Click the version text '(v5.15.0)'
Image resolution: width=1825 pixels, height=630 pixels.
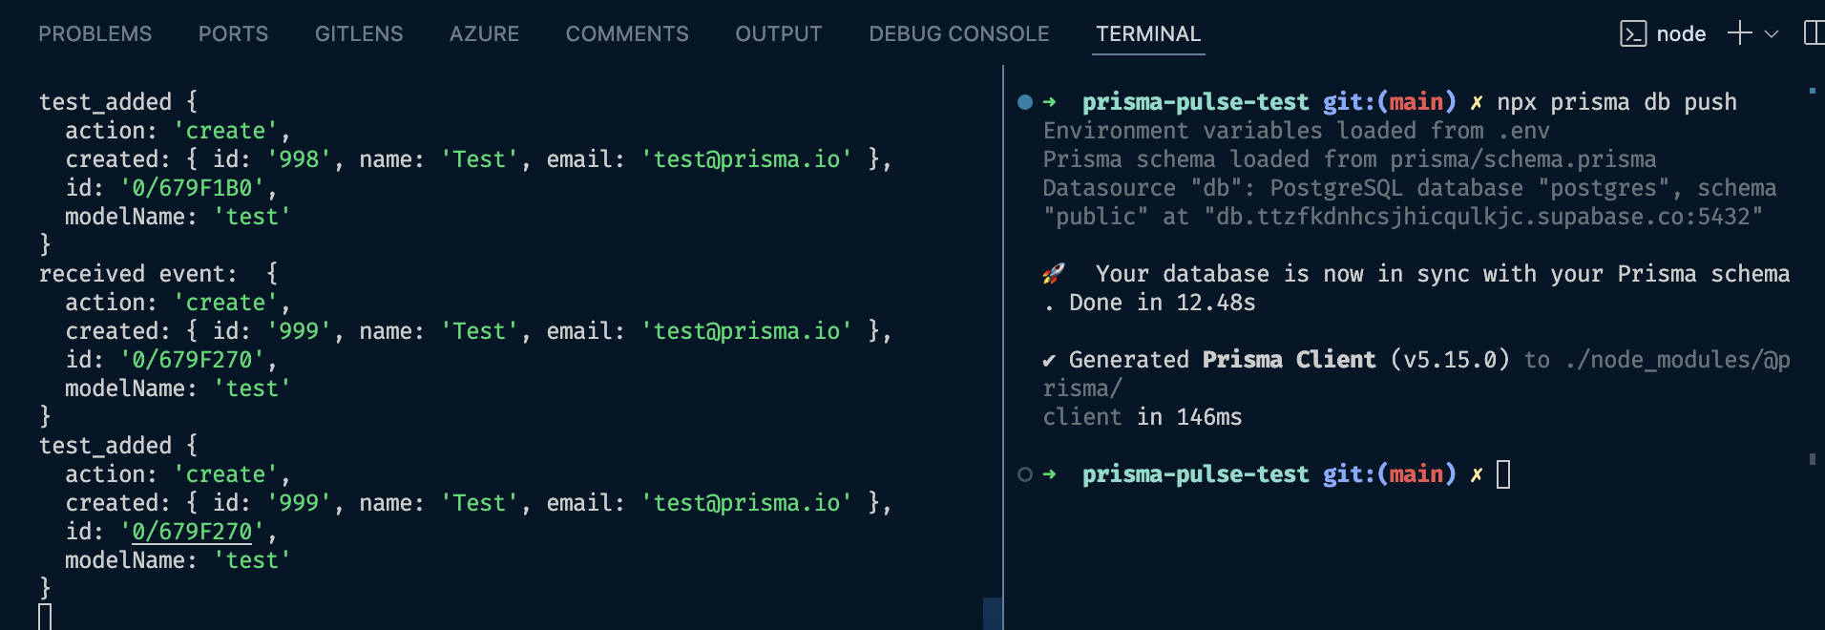(x=1450, y=360)
